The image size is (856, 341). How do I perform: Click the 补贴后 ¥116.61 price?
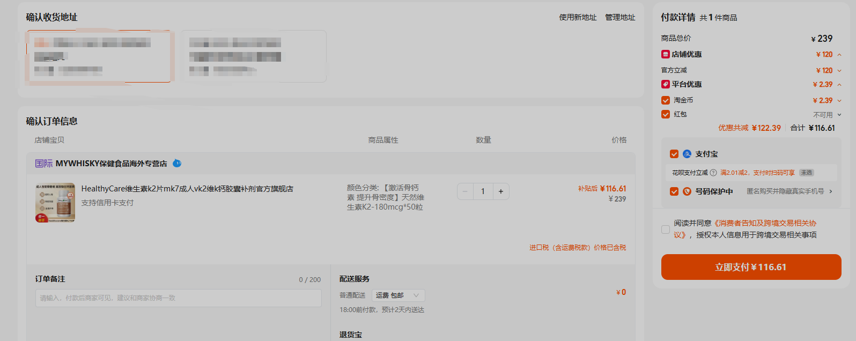tap(602, 189)
